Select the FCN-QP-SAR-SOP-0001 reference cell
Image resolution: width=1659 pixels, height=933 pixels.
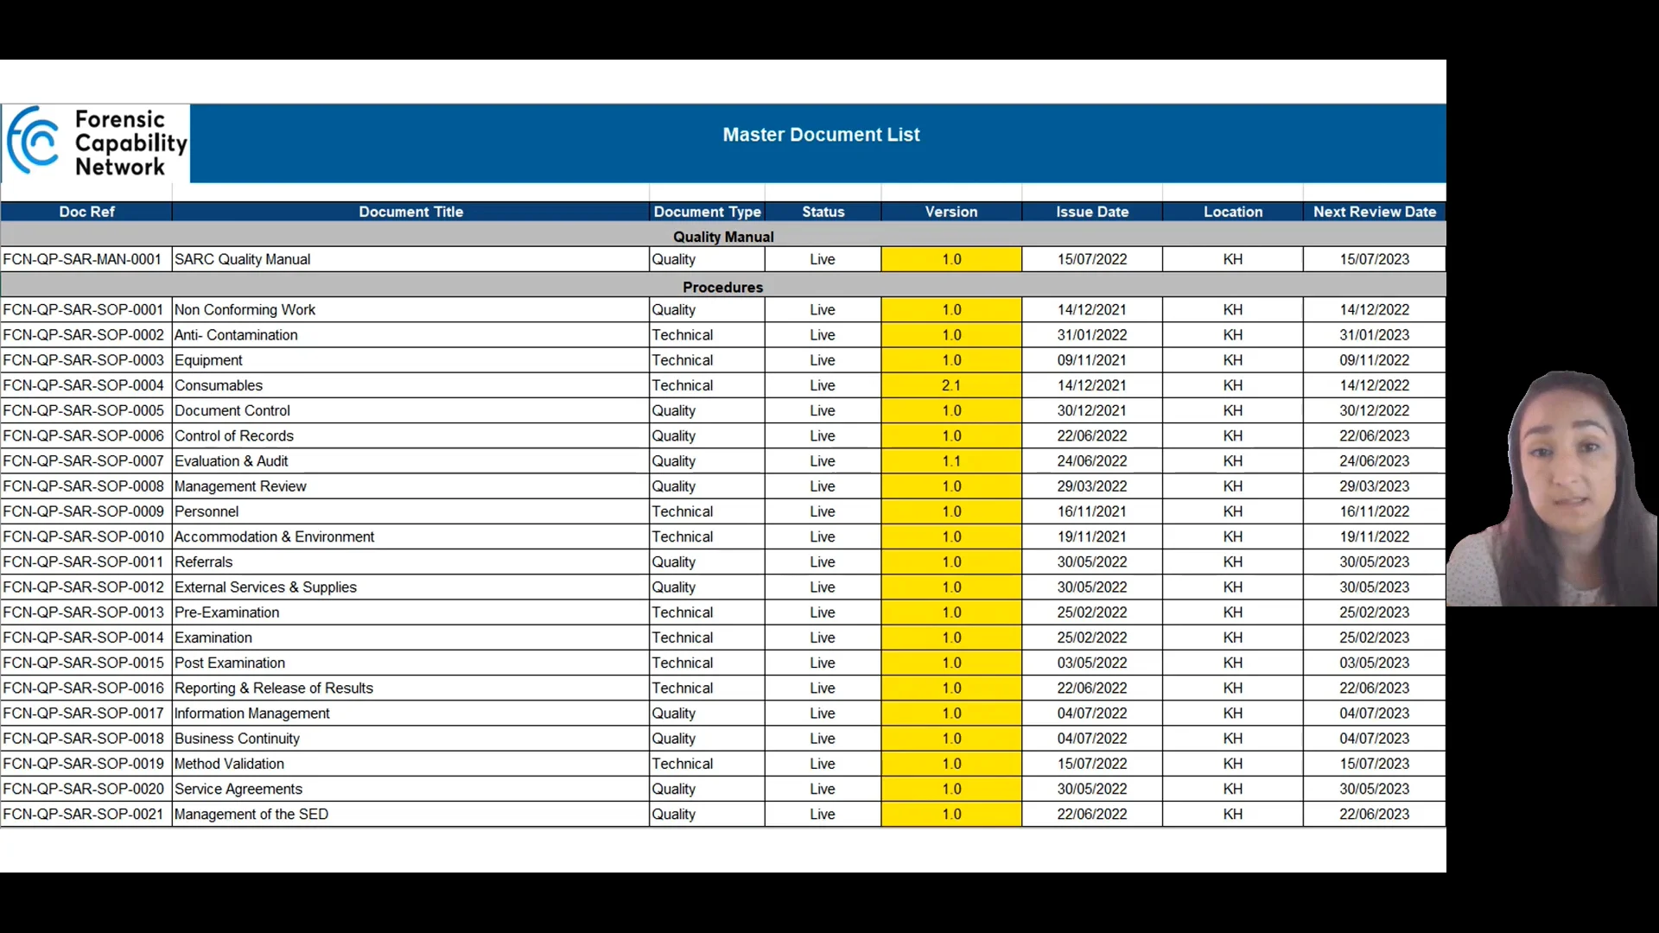pos(83,309)
